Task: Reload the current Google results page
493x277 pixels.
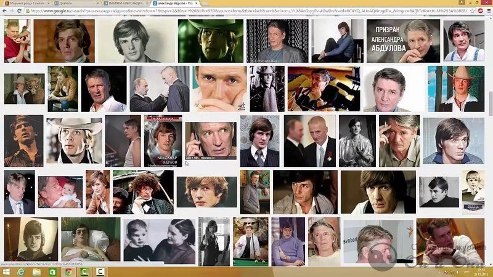Action: coord(19,10)
